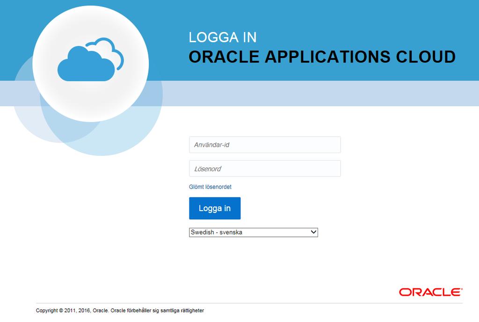Open the Glömt lösenordet link

pyautogui.click(x=210, y=187)
